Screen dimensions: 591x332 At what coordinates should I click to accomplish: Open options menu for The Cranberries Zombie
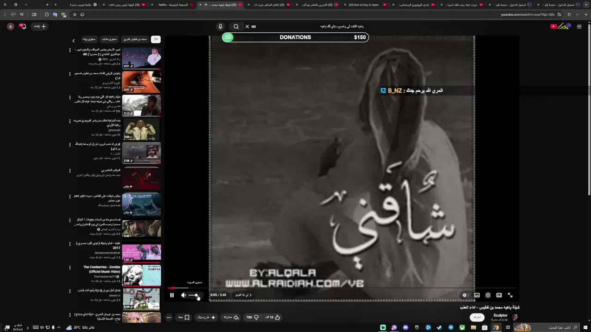click(x=70, y=267)
